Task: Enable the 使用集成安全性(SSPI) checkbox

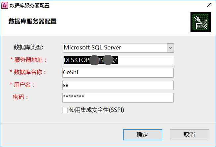Action: 65,110
